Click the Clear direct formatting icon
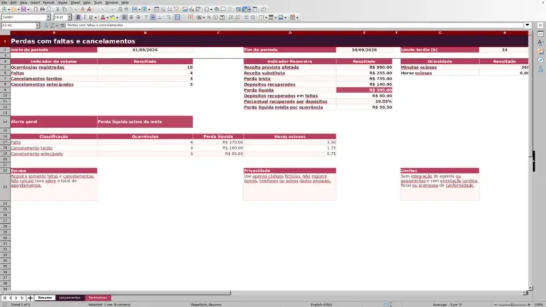Image resolution: width=546 pixels, height=307 pixels. coord(89,9)
